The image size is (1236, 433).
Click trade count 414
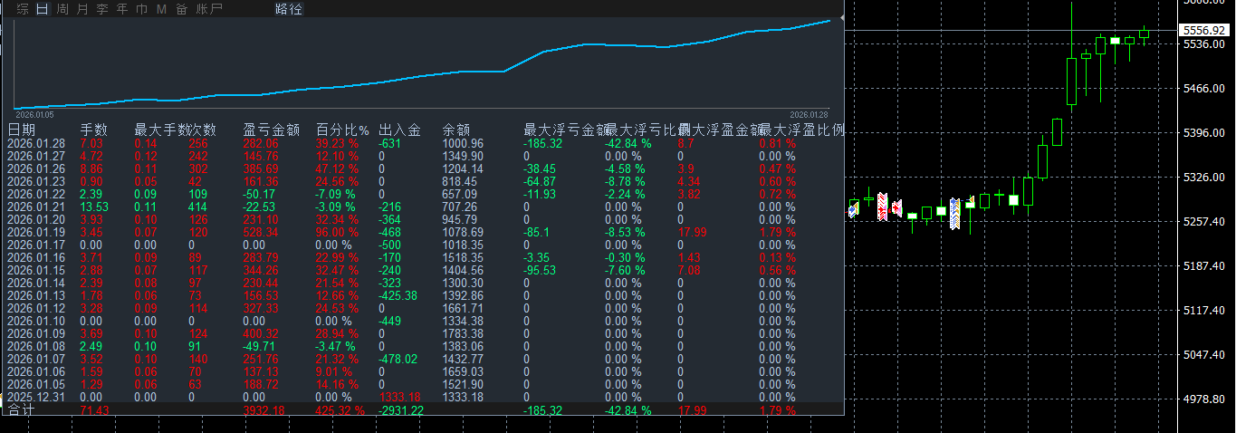click(x=198, y=207)
